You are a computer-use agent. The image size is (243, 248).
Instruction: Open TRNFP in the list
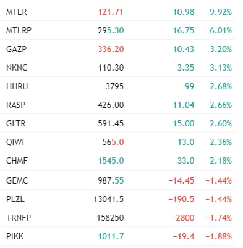(19, 218)
